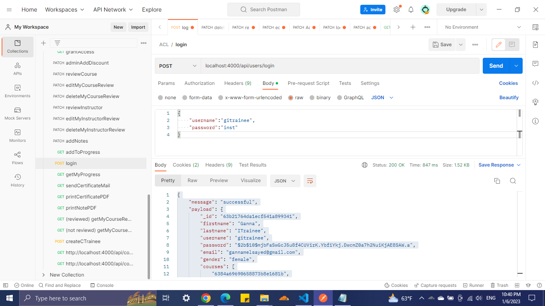Open the Mock Servers panel
545x306 pixels.
point(17,114)
